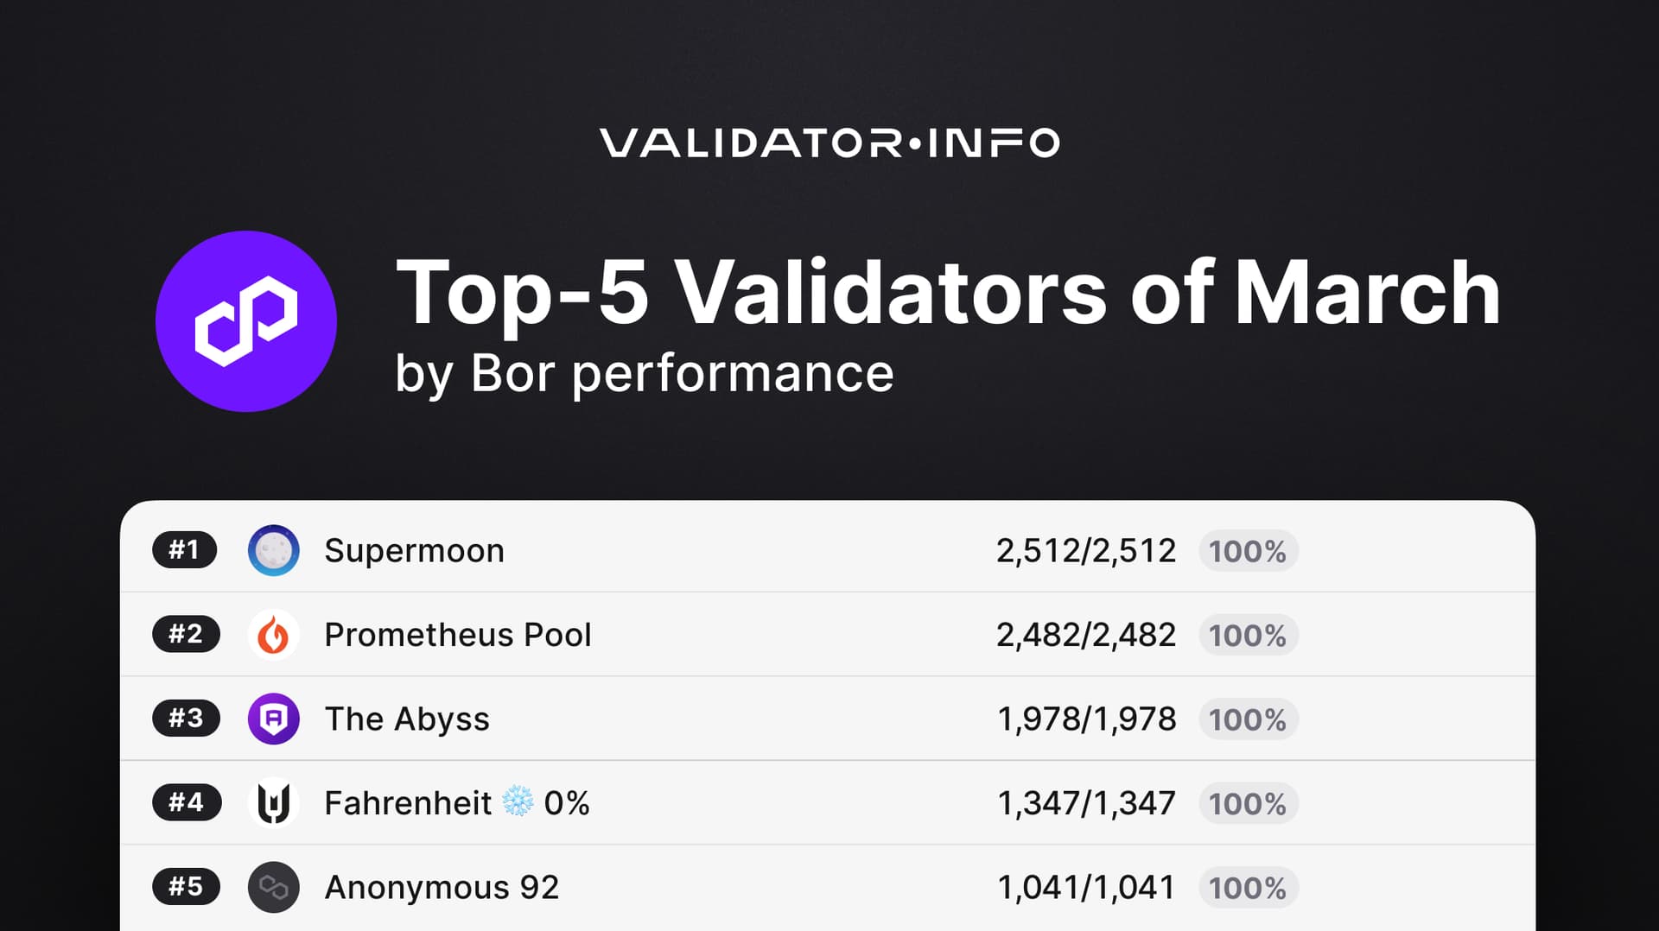Open the Prometheus Pool validator name
Image resolution: width=1659 pixels, height=931 pixels.
pos(458,635)
